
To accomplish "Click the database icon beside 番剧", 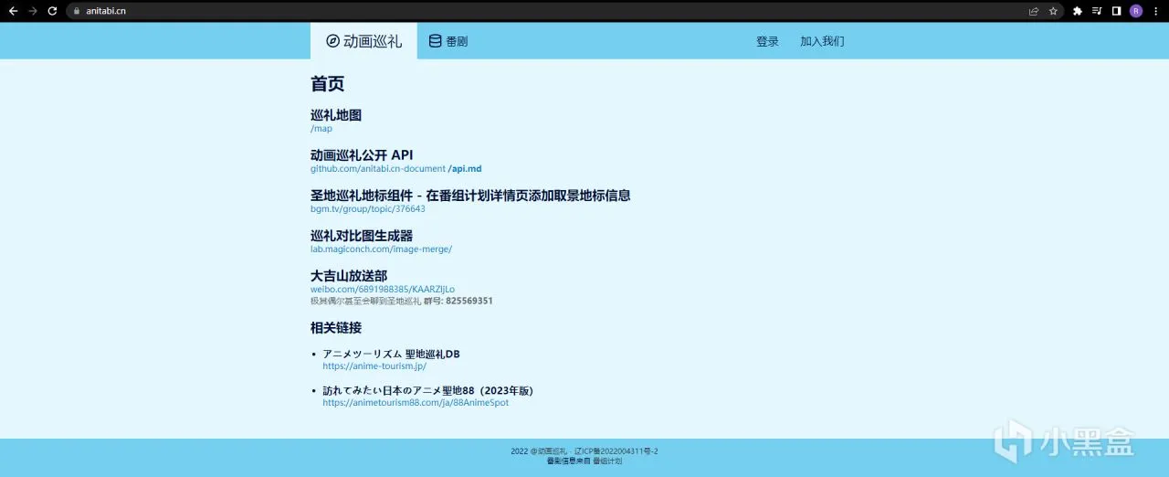I will pyautogui.click(x=435, y=41).
